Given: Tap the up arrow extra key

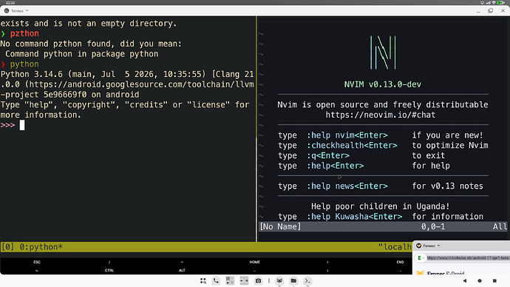Looking at the screenshot, I should [327, 262].
